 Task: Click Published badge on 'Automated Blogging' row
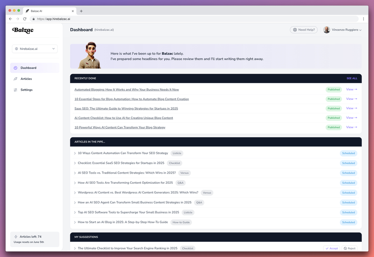pyautogui.click(x=333, y=90)
